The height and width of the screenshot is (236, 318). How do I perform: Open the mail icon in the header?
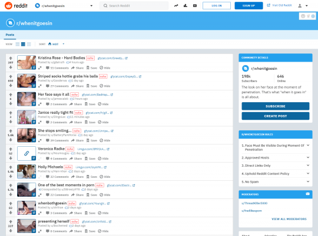195,6
